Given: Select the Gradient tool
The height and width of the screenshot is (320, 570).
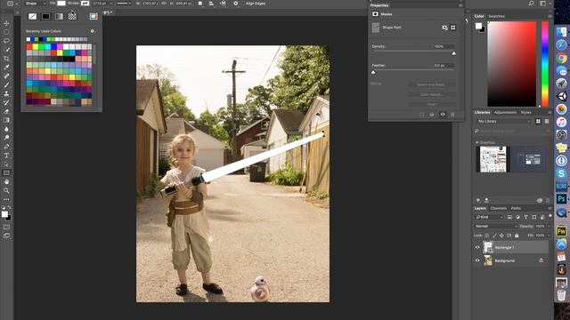Looking at the screenshot, I should click(x=6, y=120).
